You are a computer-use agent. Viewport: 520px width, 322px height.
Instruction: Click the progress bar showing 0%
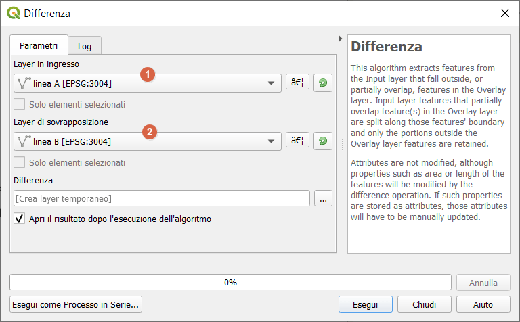(230, 283)
